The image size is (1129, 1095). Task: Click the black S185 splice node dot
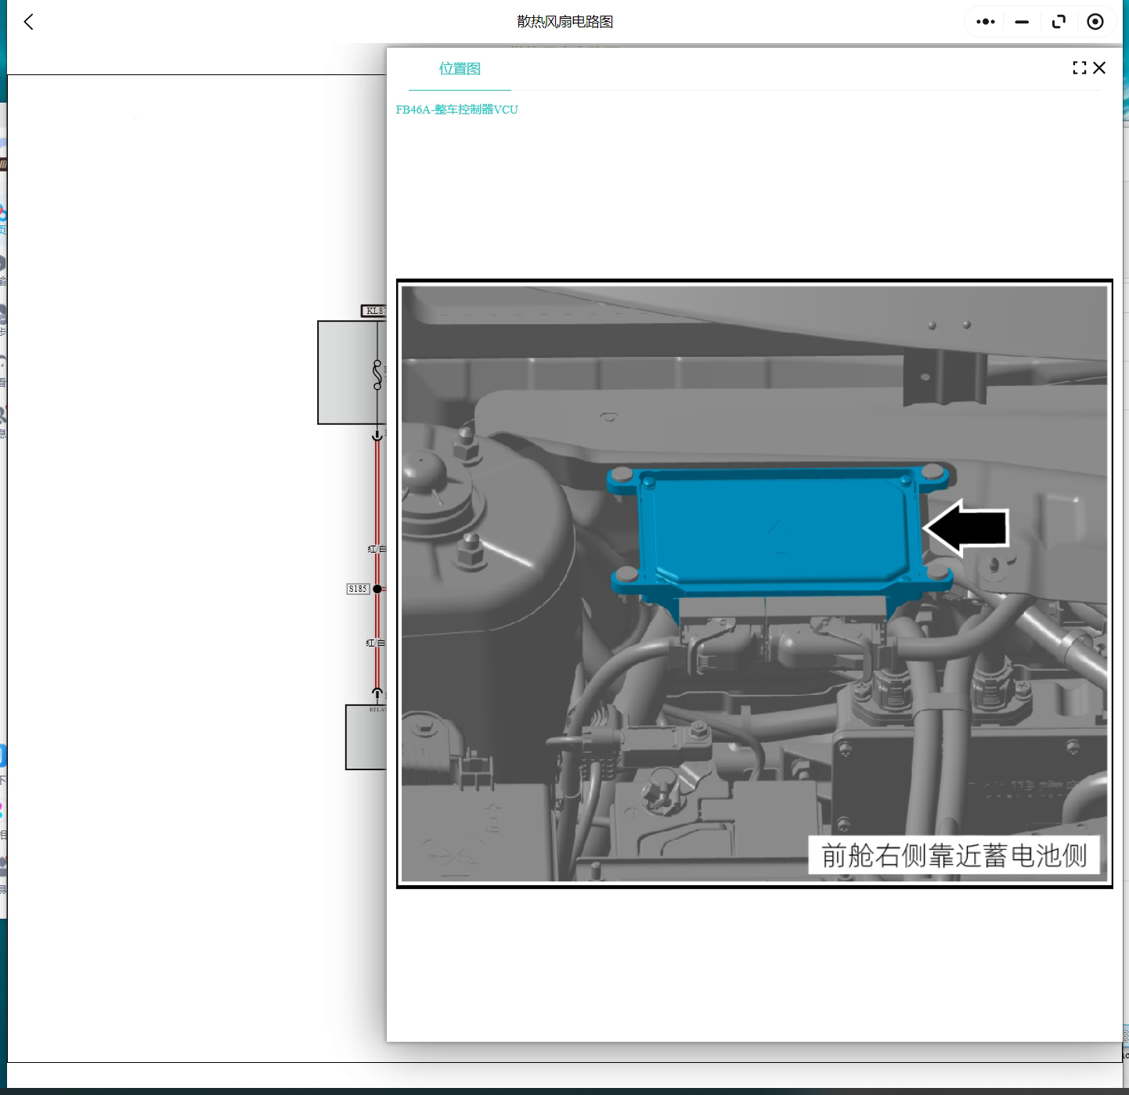377,589
